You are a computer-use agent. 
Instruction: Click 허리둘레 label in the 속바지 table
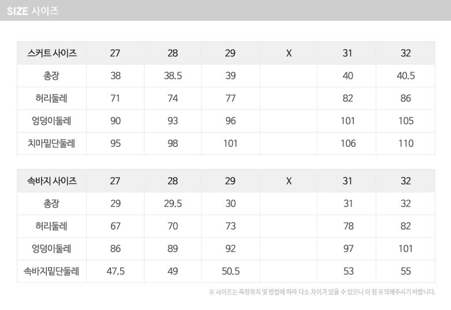click(52, 226)
